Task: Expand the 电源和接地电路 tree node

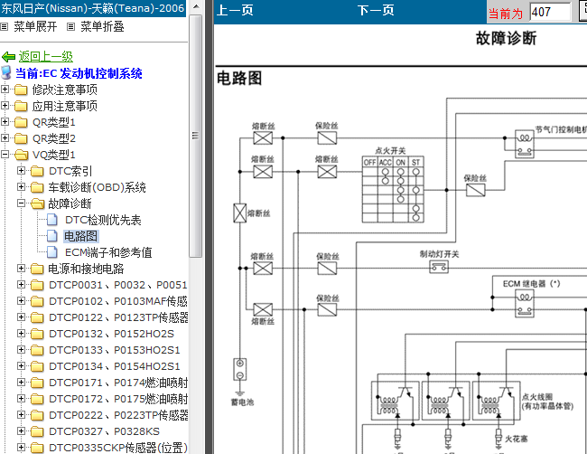Action: [22, 268]
